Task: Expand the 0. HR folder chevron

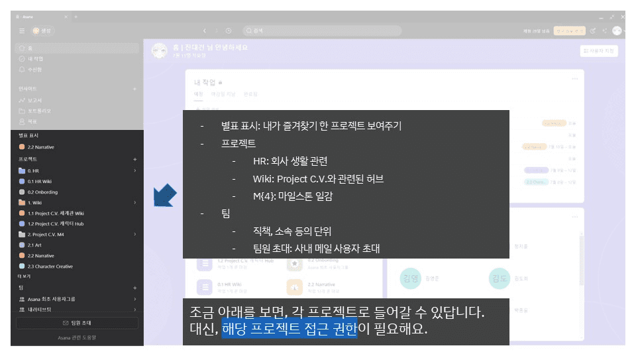Action: tap(134, 170)
